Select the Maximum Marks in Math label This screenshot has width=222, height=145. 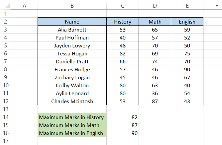(72, 125)
